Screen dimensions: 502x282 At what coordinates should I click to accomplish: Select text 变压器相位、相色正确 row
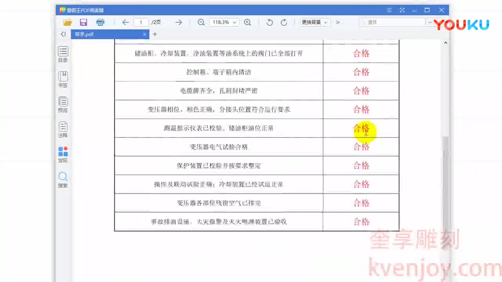point(219,110)
